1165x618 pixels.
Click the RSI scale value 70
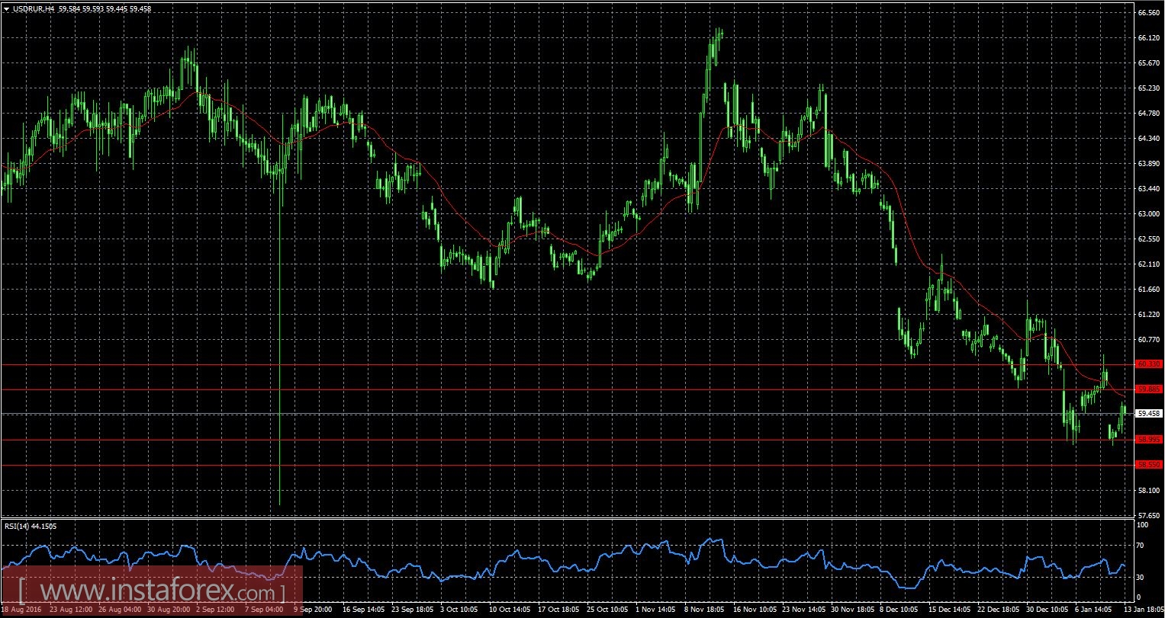click(1141, 546)
